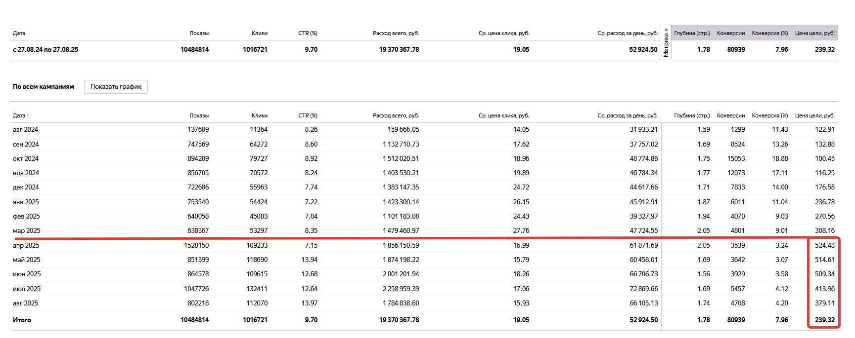Select the 524.48 goal cost value
The image size is (855, 338).
pos(824,245)
